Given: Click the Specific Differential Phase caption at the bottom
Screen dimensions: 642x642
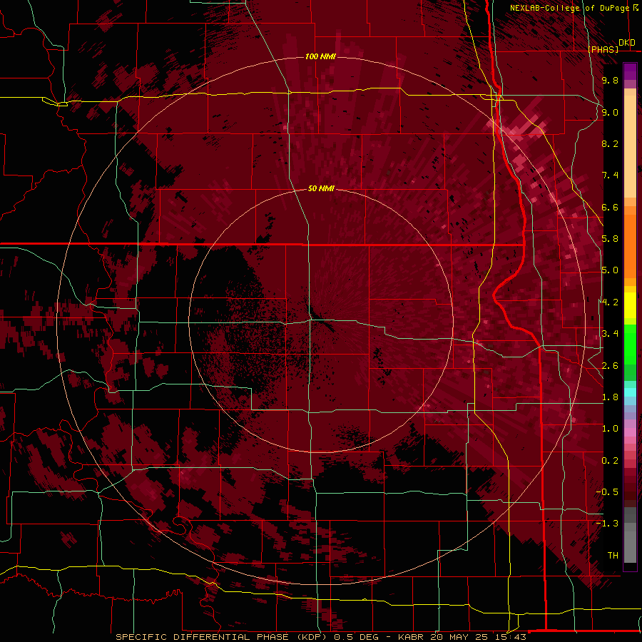Looking at the screenshot, I should coord(320,637).
